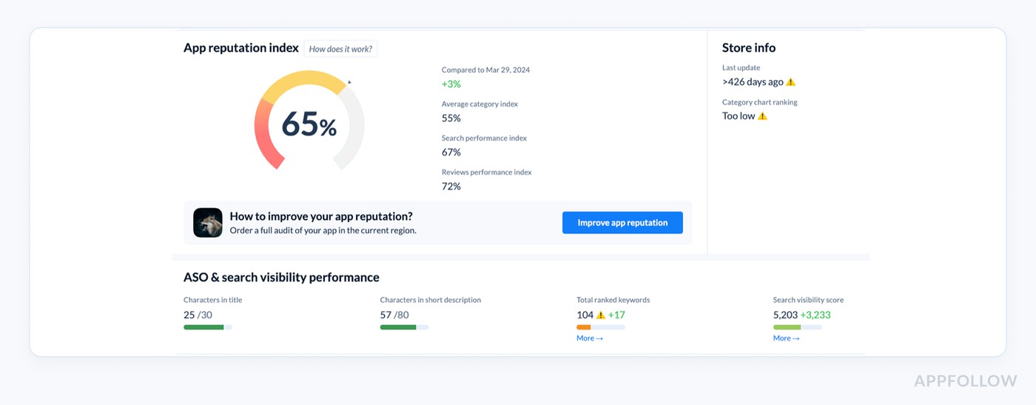Click the 'Too low' chart ranking value
The image size is (1036, 405).
coord(739,116)
